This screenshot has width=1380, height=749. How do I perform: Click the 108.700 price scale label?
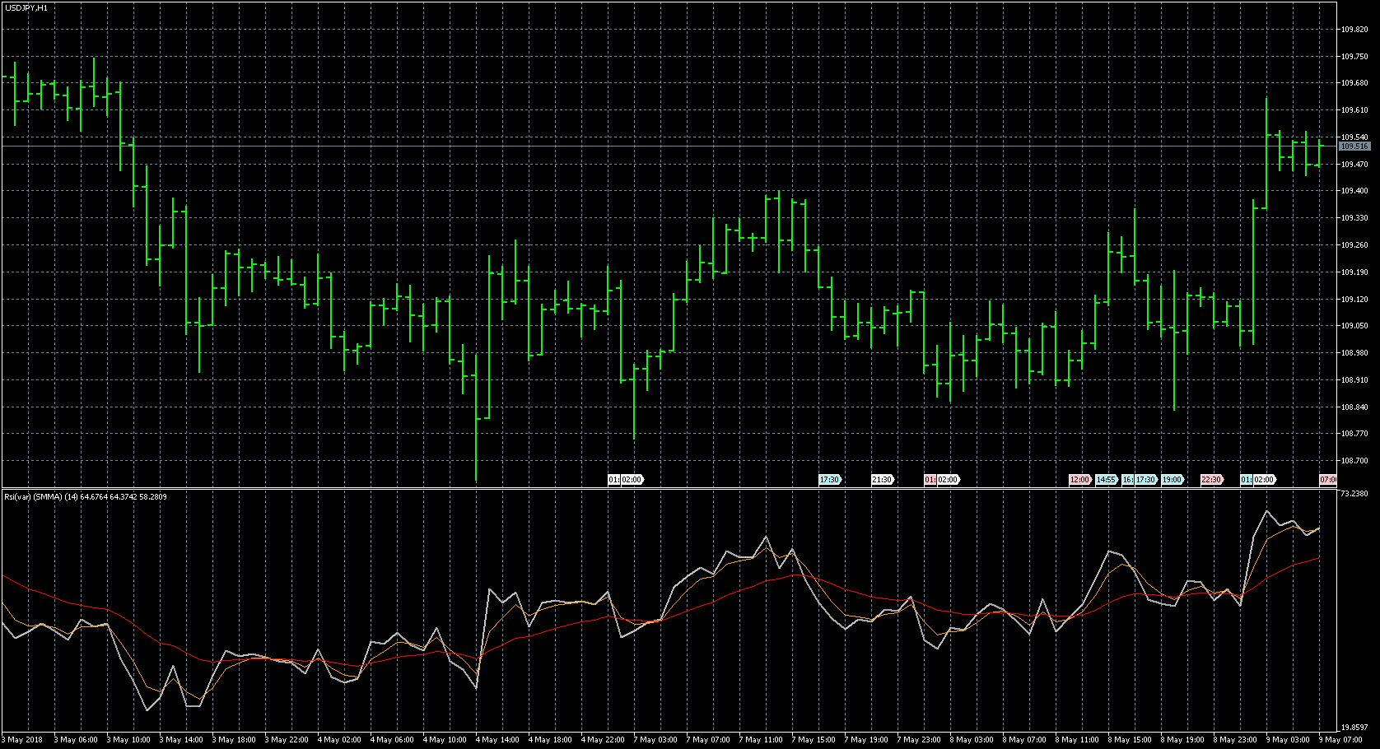tap(1354, 461)
